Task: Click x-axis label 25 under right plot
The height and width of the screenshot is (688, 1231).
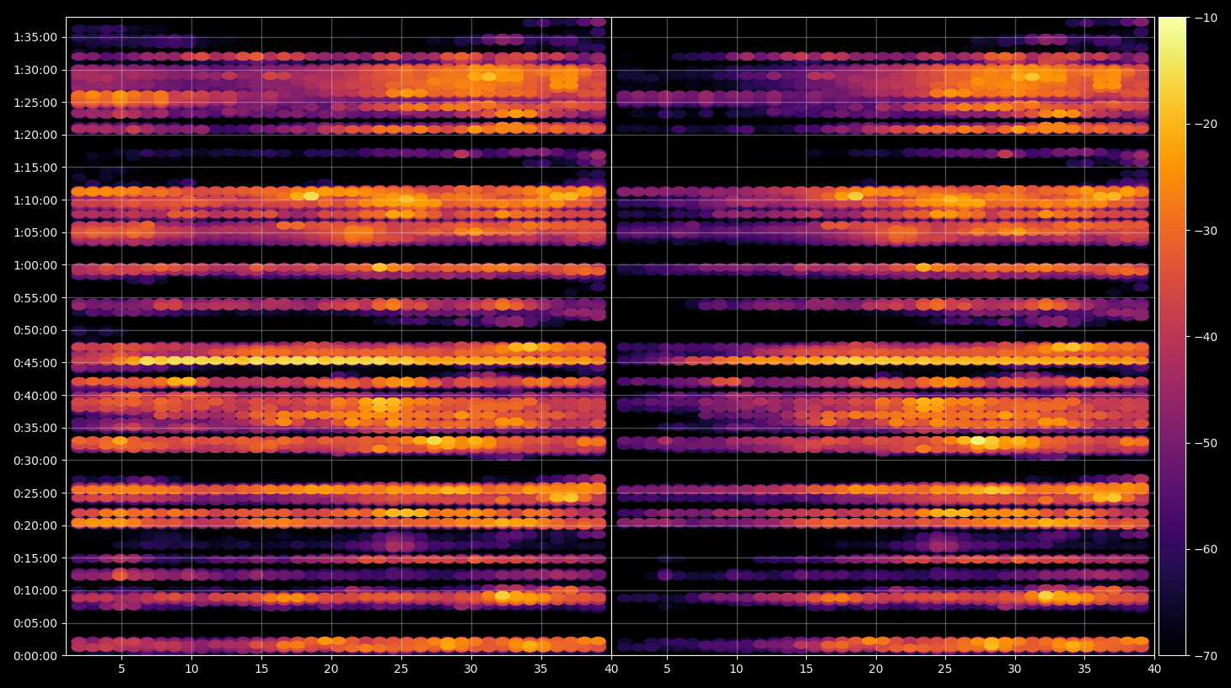Action: 945,669
